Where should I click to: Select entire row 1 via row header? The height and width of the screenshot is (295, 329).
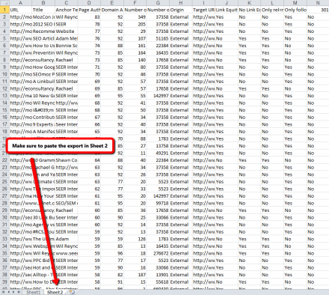point(4,10)
